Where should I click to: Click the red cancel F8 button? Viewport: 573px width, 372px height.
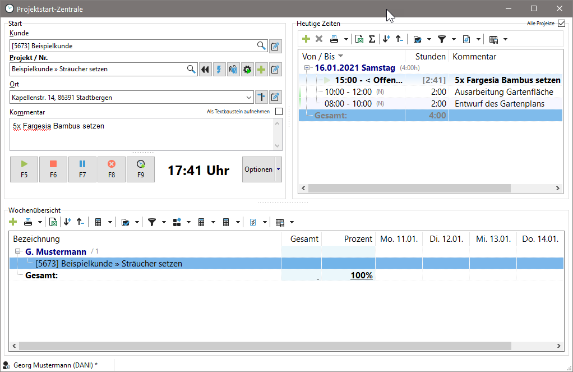tap(112, 169)
